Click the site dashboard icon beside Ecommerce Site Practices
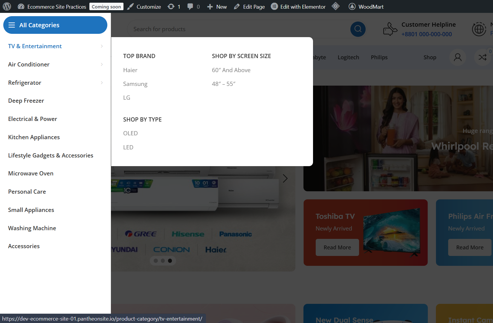 (x=21, y=7)
